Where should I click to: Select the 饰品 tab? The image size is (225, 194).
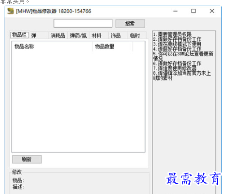click(118, 35)
